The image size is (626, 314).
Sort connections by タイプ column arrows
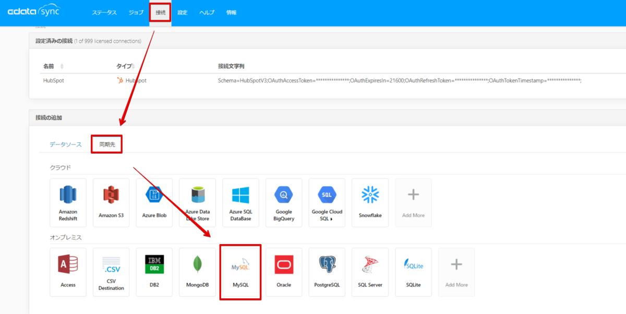[133, 66]
